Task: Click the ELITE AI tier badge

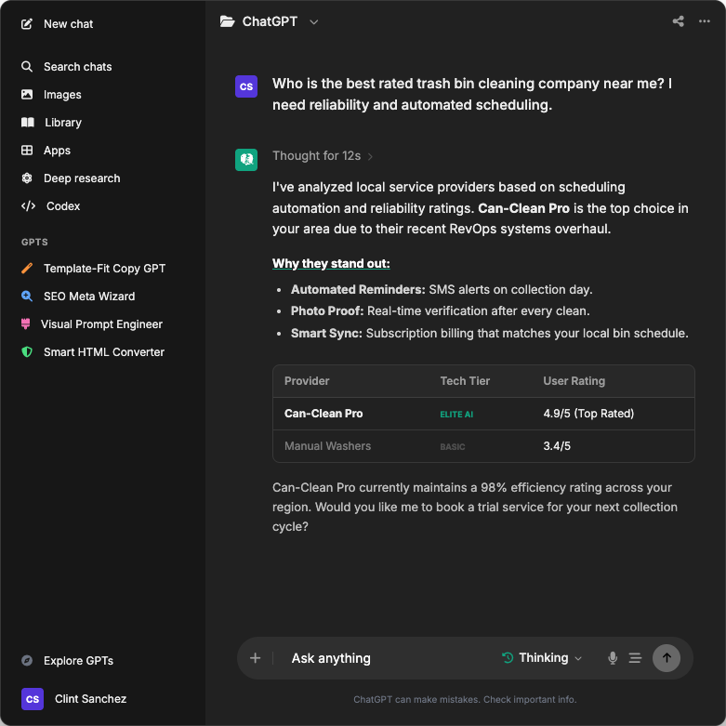Action: [x=456, y=415]
